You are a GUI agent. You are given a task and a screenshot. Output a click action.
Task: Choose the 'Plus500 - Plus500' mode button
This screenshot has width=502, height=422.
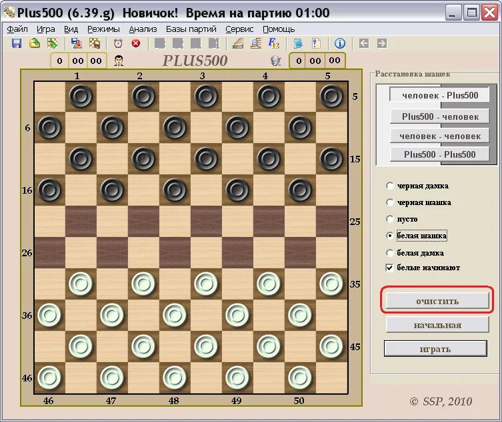pyautogui.click(x=439, y=154)
